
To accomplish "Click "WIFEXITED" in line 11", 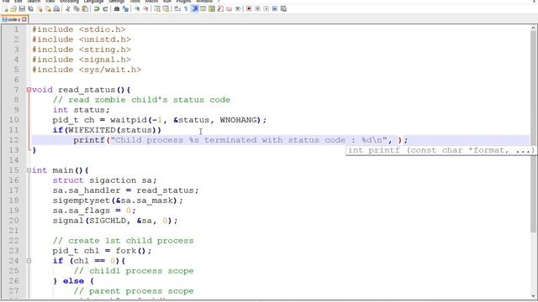I will 92,130.
